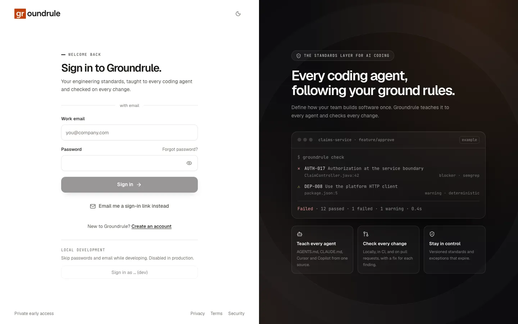Focus the Work email input field
Screen dimensions: 518x324
129,132
